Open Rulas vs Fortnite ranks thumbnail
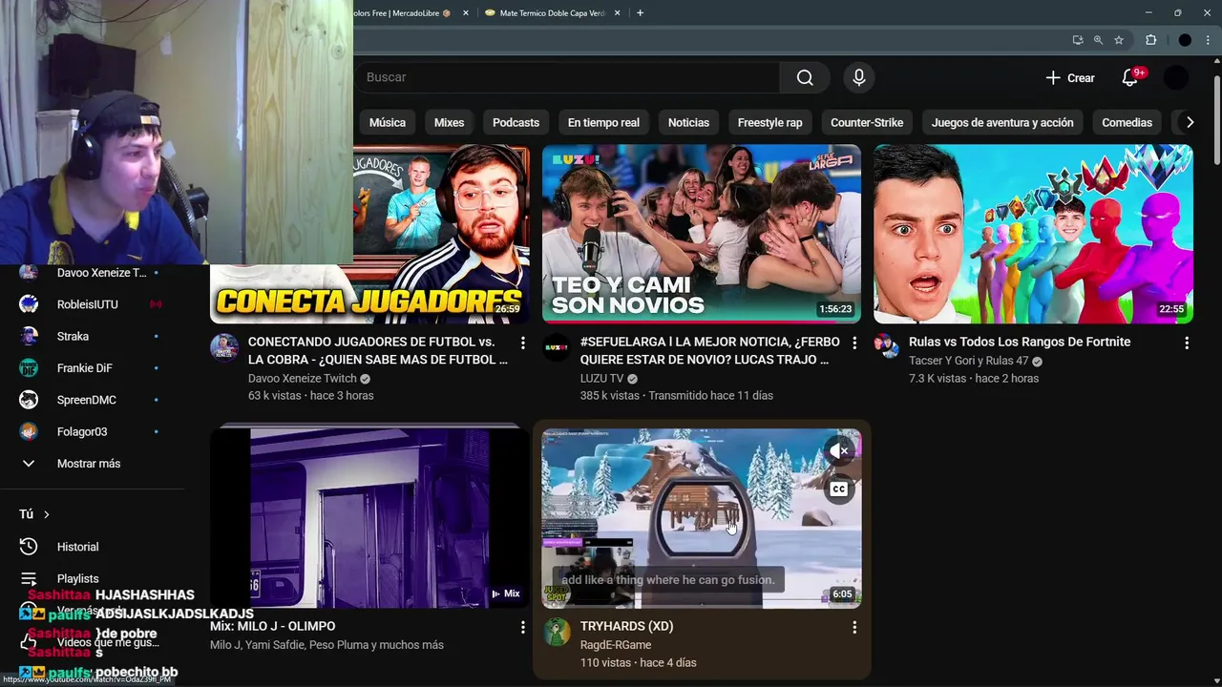The height and width of the screenshot is (687, 1222). (x=1033, y=234)
